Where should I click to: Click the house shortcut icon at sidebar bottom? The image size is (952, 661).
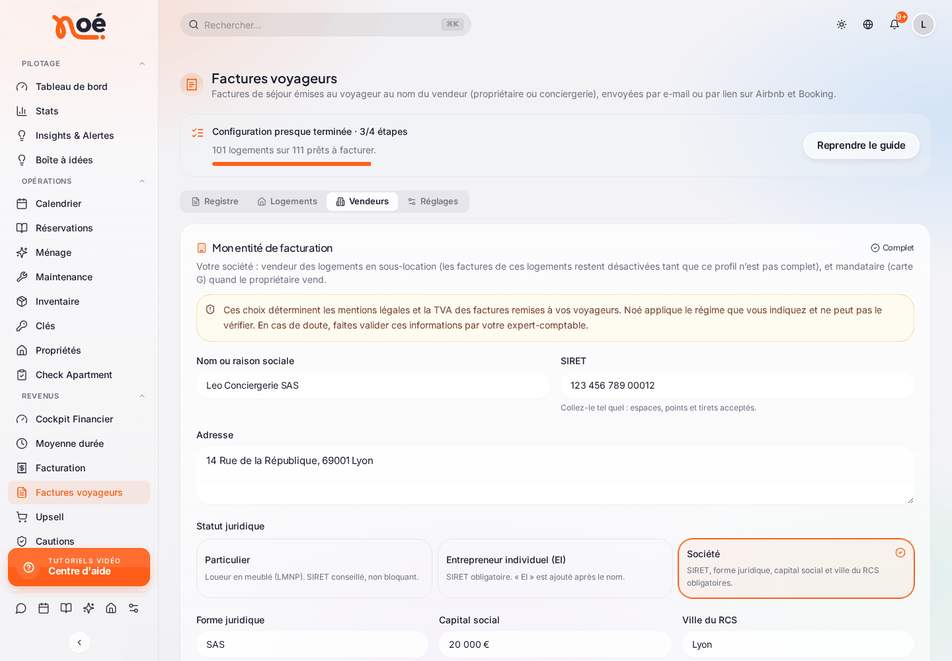(111, 608)
